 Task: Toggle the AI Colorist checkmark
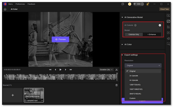(160, 25)
